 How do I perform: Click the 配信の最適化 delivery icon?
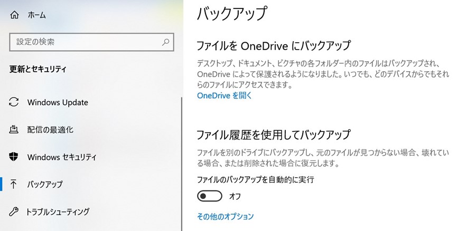pos(14,129)
